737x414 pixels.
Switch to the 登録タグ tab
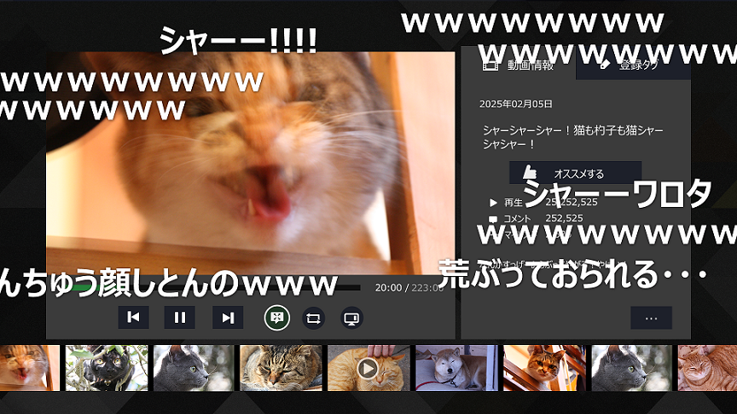coord(633,64)
